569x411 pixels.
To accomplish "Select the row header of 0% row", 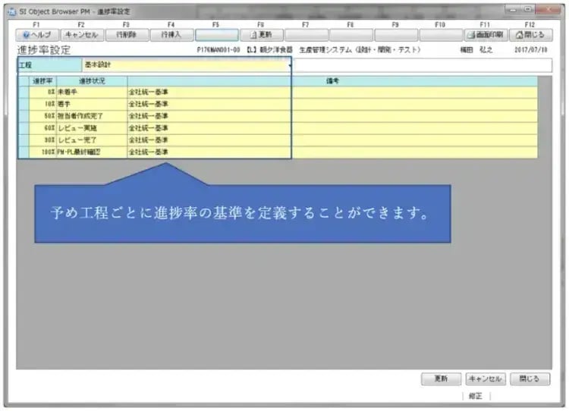I will pos(24,90).
